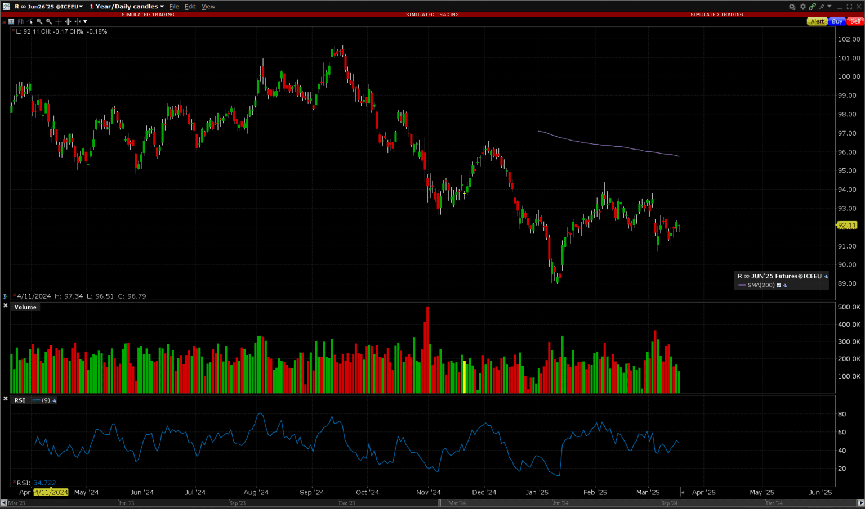Screen dimensions: 865x509
Task: Activate the crosshair tool
Action: 59,21
